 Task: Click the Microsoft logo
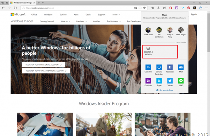(18, 14)
